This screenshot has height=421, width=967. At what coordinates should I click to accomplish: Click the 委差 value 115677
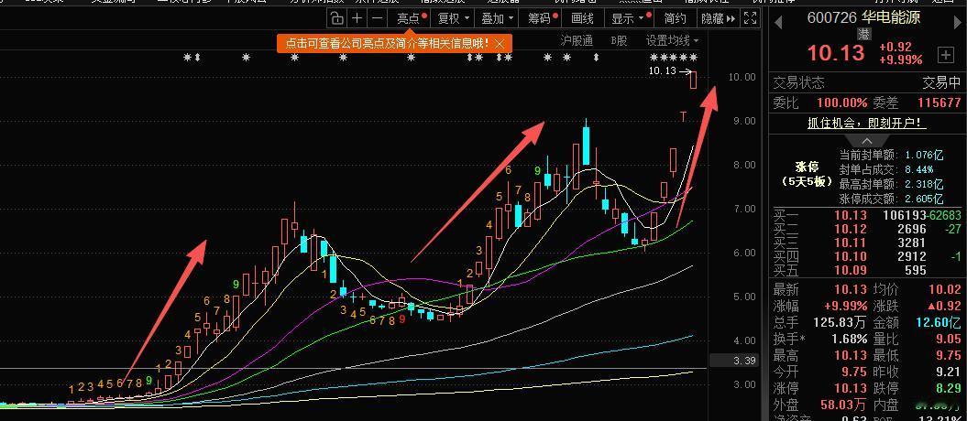[x=940, y=103]
